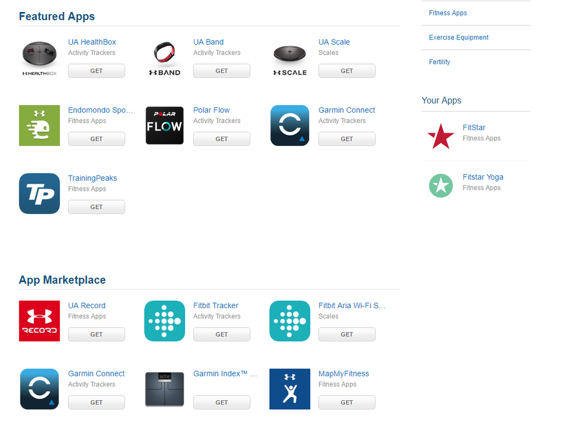Open the green Endomondo app icon

[39, 125]
